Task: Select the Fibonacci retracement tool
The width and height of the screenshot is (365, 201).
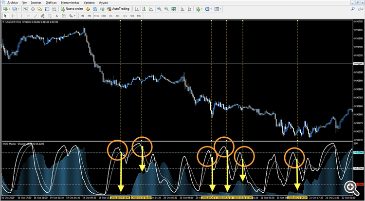Action: 50,16
